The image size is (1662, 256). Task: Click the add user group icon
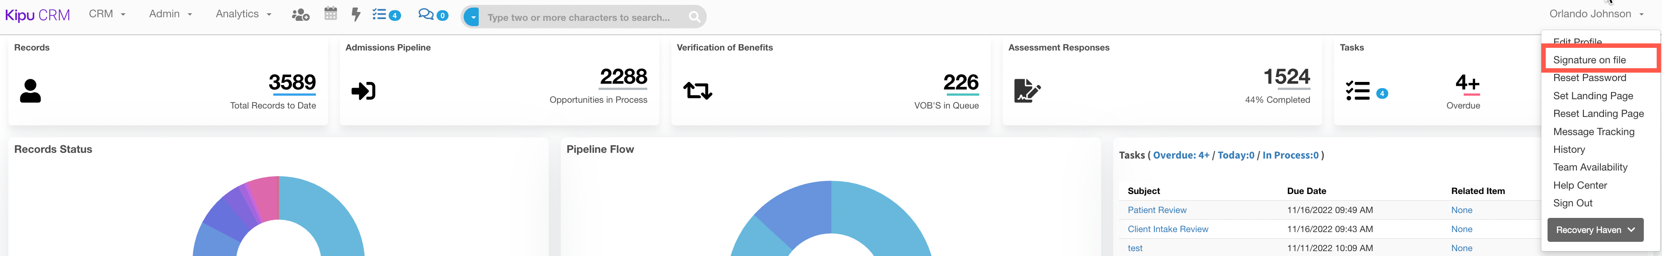tap(301, 14)
